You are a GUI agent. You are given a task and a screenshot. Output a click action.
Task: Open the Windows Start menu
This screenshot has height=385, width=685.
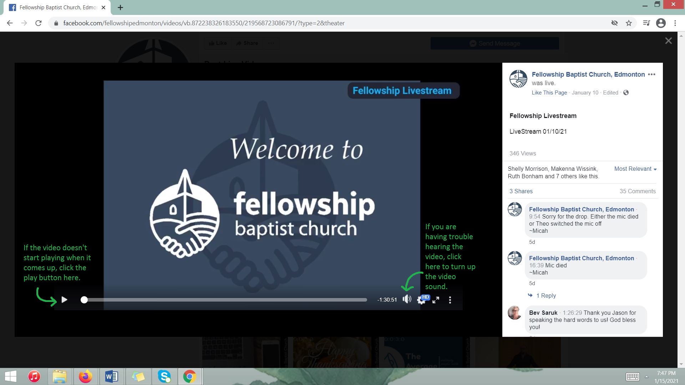click(x=11, y=376)
